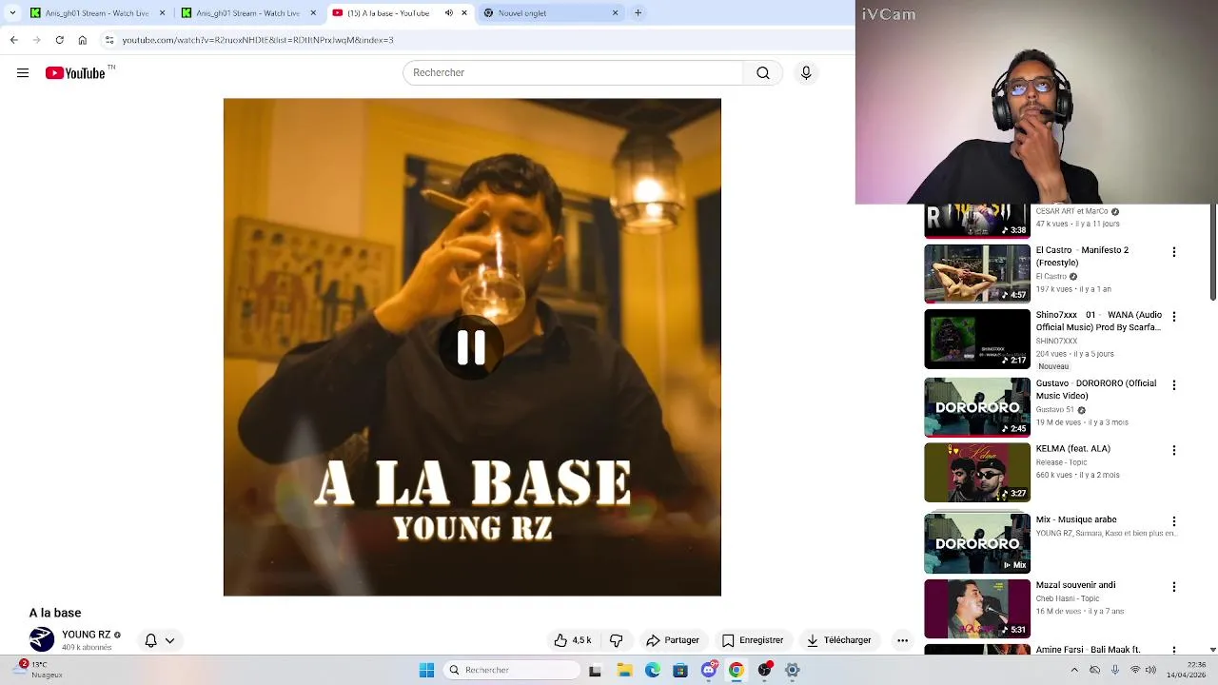Open a new tab with the plus button
Screen dimensions: 1218x685
[638, 13]
